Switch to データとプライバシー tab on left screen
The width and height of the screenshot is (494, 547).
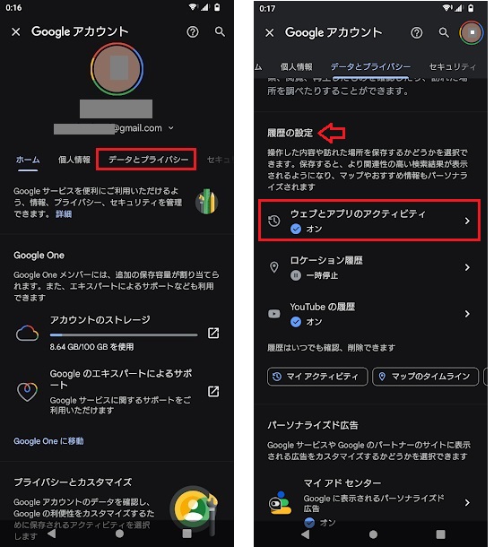[x=148, y=160]
